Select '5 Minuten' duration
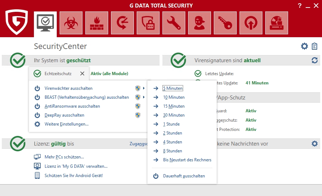 coord(173,88)
